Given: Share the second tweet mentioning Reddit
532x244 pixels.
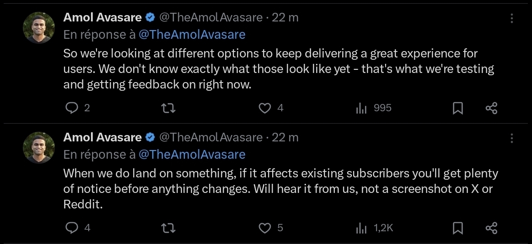Looking at the screenshot, I should [491, 228].
